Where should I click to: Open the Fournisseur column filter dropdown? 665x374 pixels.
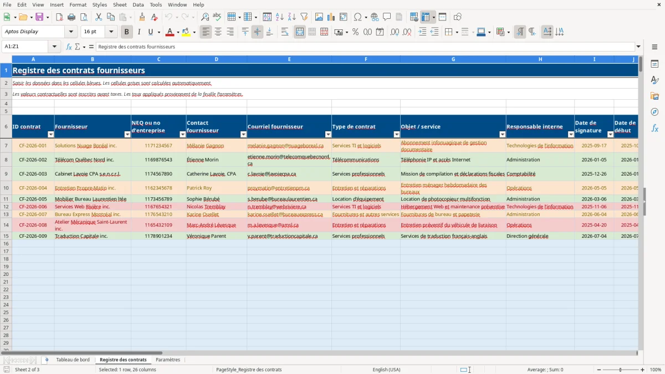click(128, 135)
